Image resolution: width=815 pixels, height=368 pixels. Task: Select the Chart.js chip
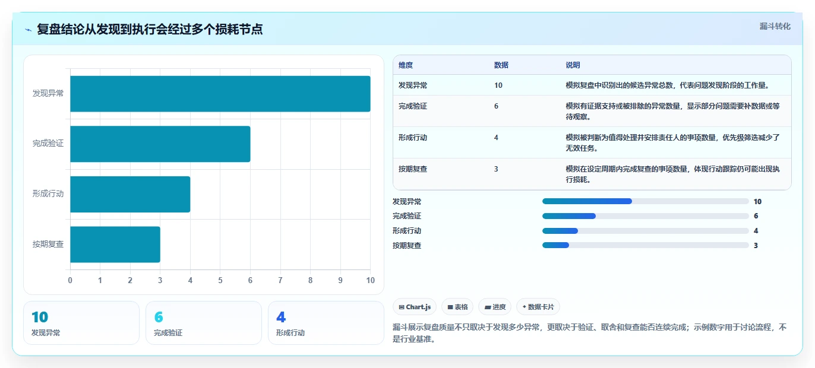[415, 307]
